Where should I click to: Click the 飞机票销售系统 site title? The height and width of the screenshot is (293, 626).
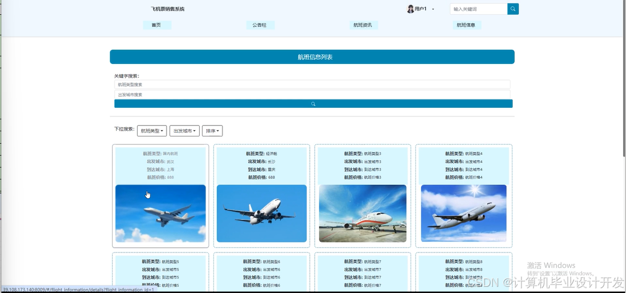pos(168,9)
